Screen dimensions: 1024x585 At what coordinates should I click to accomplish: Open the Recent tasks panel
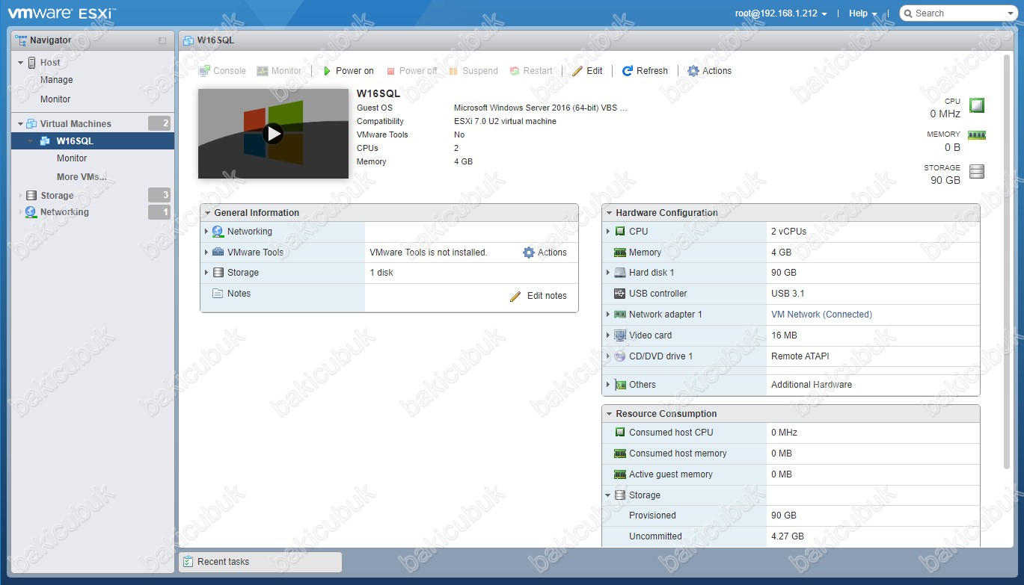click(x=260, y=562)
